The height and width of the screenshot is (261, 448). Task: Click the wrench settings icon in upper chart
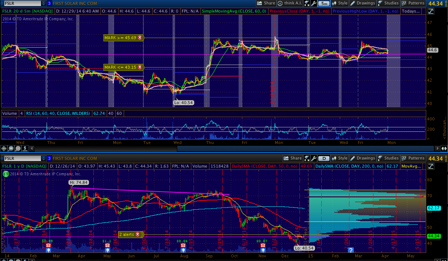314,3
